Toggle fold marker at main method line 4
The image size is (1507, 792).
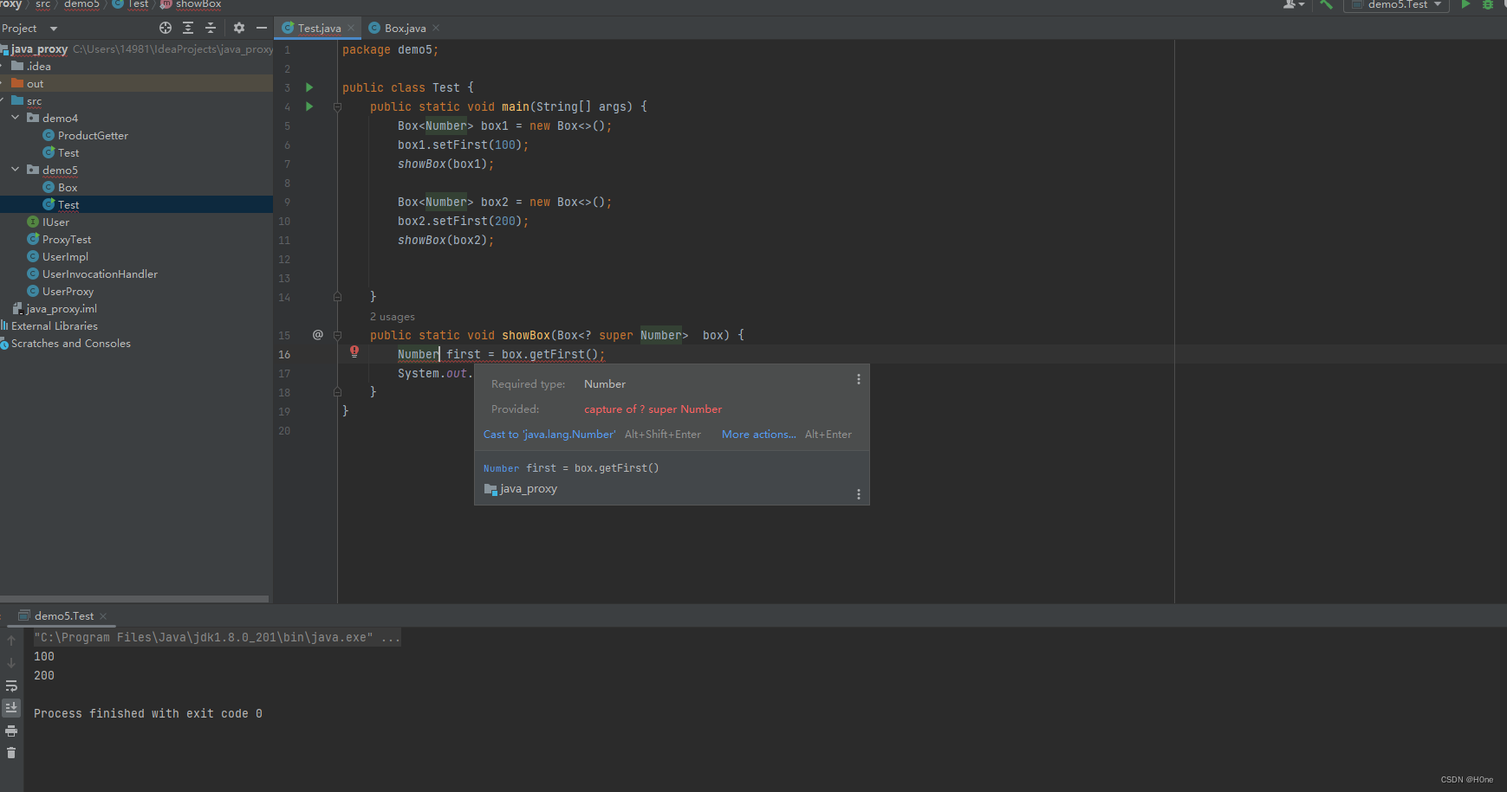(337, 107)
